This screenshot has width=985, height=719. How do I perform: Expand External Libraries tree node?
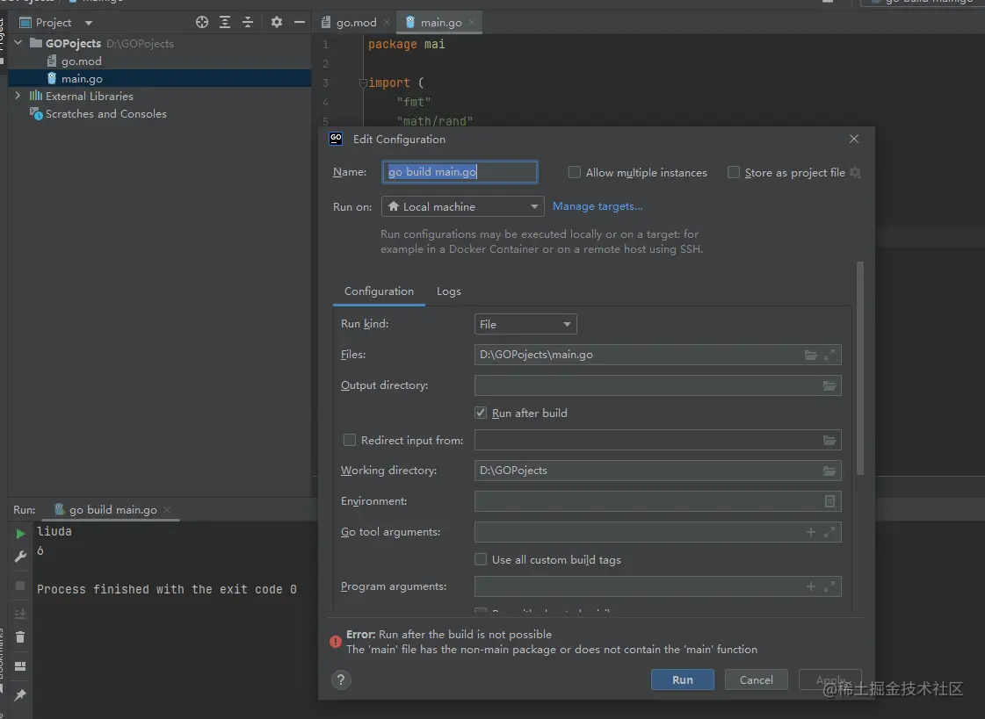(18, 96)
